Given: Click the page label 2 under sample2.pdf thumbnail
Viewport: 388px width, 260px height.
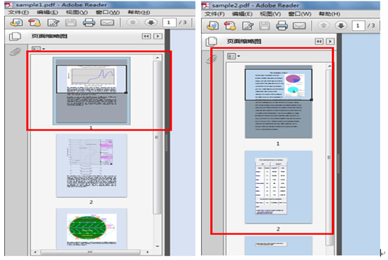Looking at the screenshot, I should coord(278,229).
